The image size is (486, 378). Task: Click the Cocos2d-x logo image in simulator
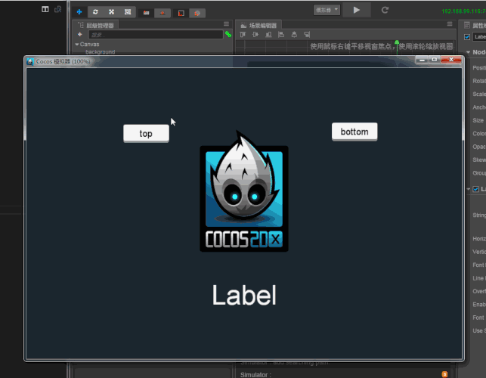[x=244, y=191]
